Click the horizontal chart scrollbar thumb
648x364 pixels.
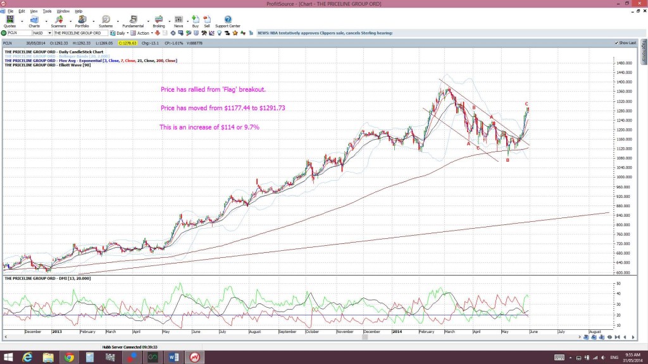click(x=365, y=337)
